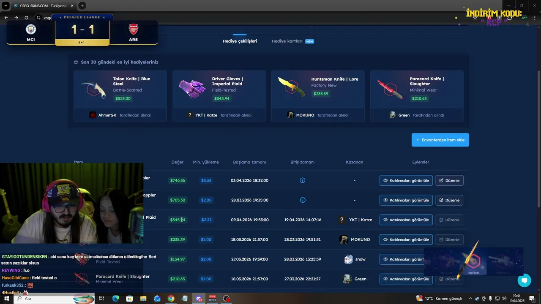View participants for the $210.63 giveaway
This screenshot has height=304, width=541.
pyautogui.click(x=406, y=279)
